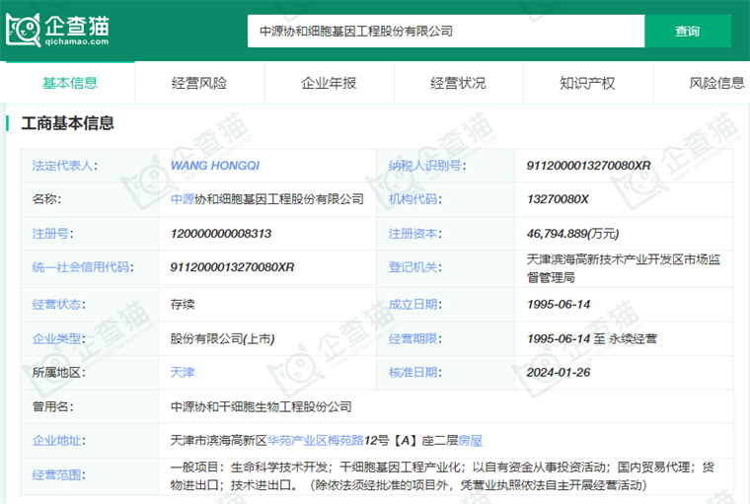The image size is (750, 504).
Task: Select organization code 13270080X value
Action: (558, 199)
